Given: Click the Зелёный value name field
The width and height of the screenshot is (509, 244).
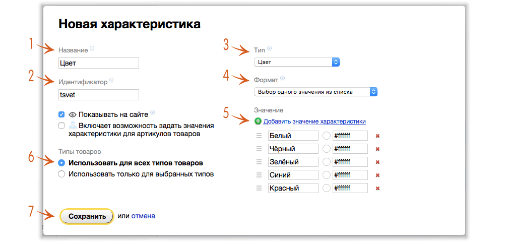Looking at the screenshot, I should [293, 162].
